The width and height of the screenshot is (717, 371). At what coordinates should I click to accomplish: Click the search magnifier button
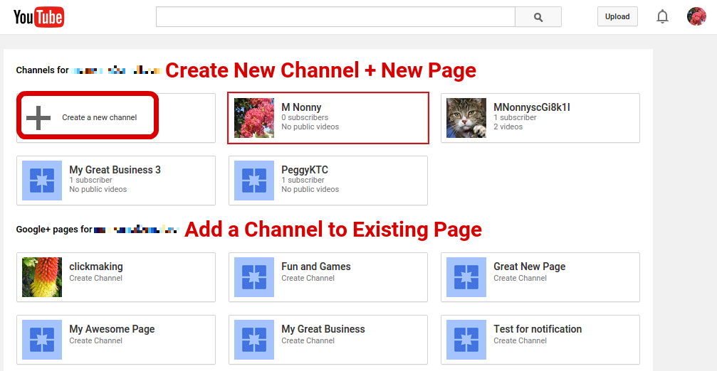click(x=538, y=17)
